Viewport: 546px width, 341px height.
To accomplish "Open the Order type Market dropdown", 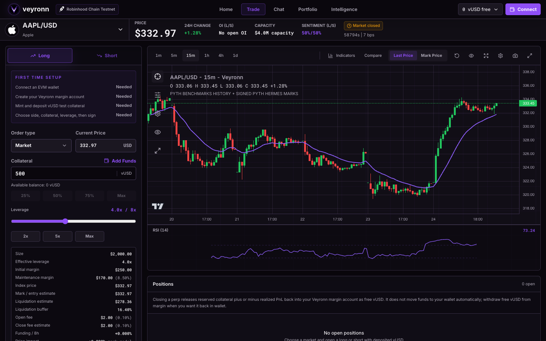I will click(41, 145).
